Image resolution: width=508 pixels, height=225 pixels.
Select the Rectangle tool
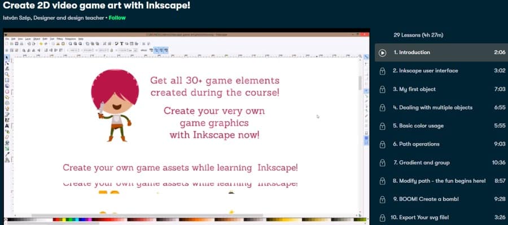point(7,80)
